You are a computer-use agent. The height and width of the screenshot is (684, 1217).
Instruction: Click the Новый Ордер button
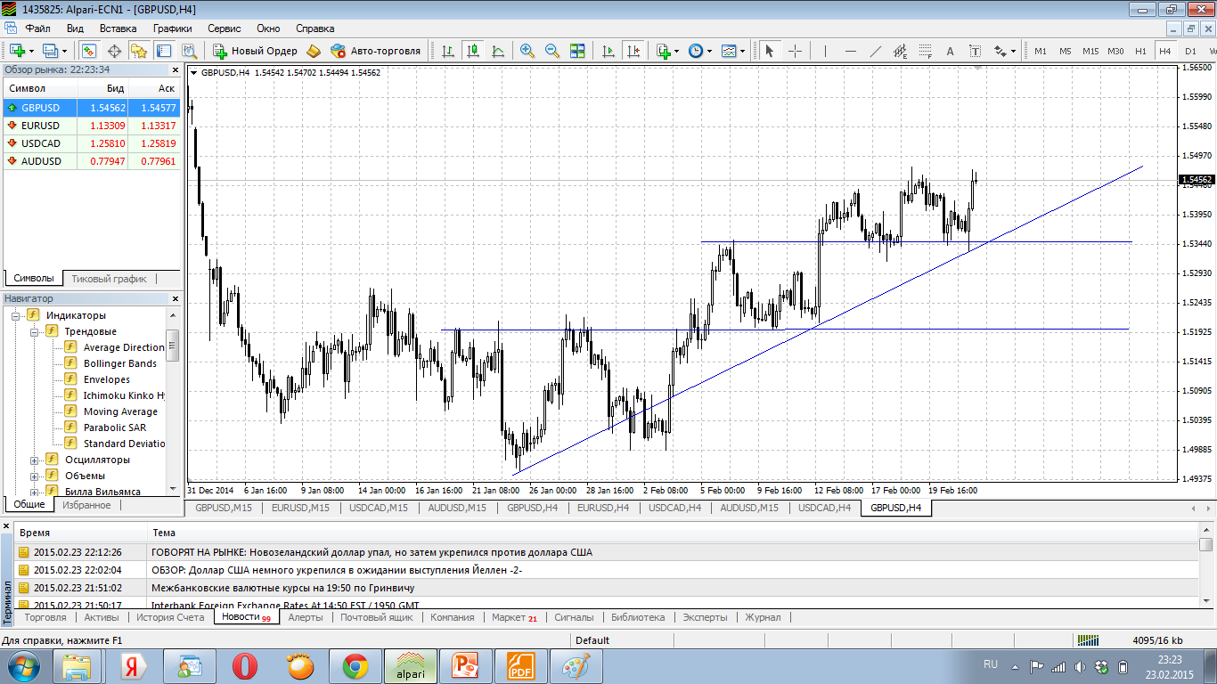coord(255,51)
